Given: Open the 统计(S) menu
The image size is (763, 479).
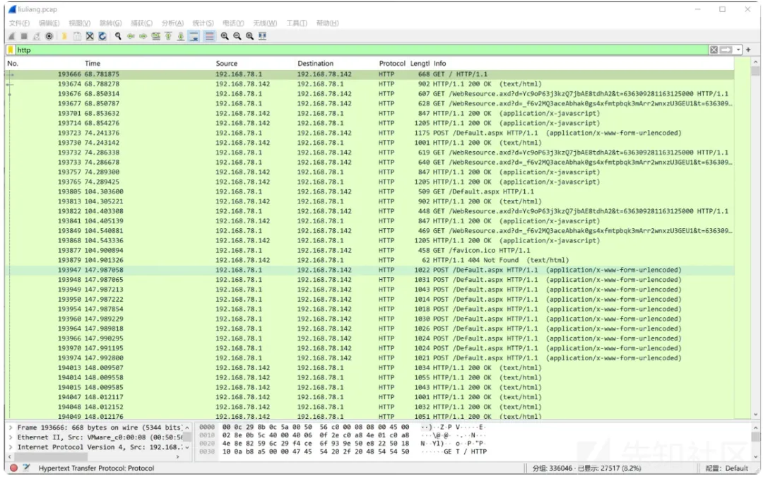Looking at the screenshot, I should (203, 23).
